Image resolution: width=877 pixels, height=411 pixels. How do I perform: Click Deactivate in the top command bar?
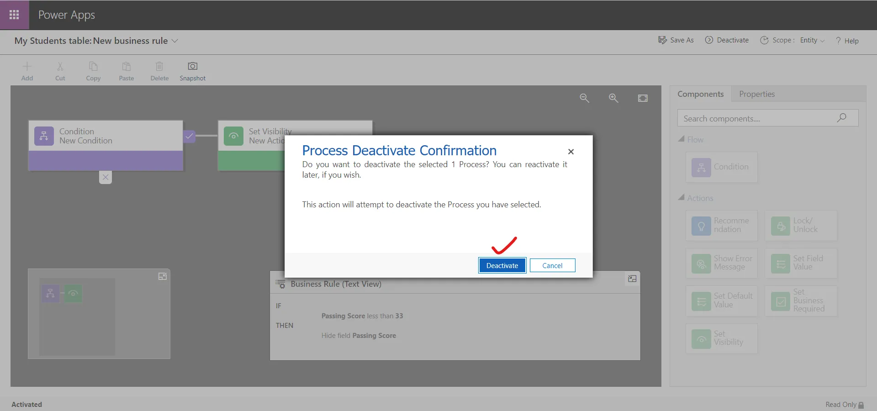[727, 40]
